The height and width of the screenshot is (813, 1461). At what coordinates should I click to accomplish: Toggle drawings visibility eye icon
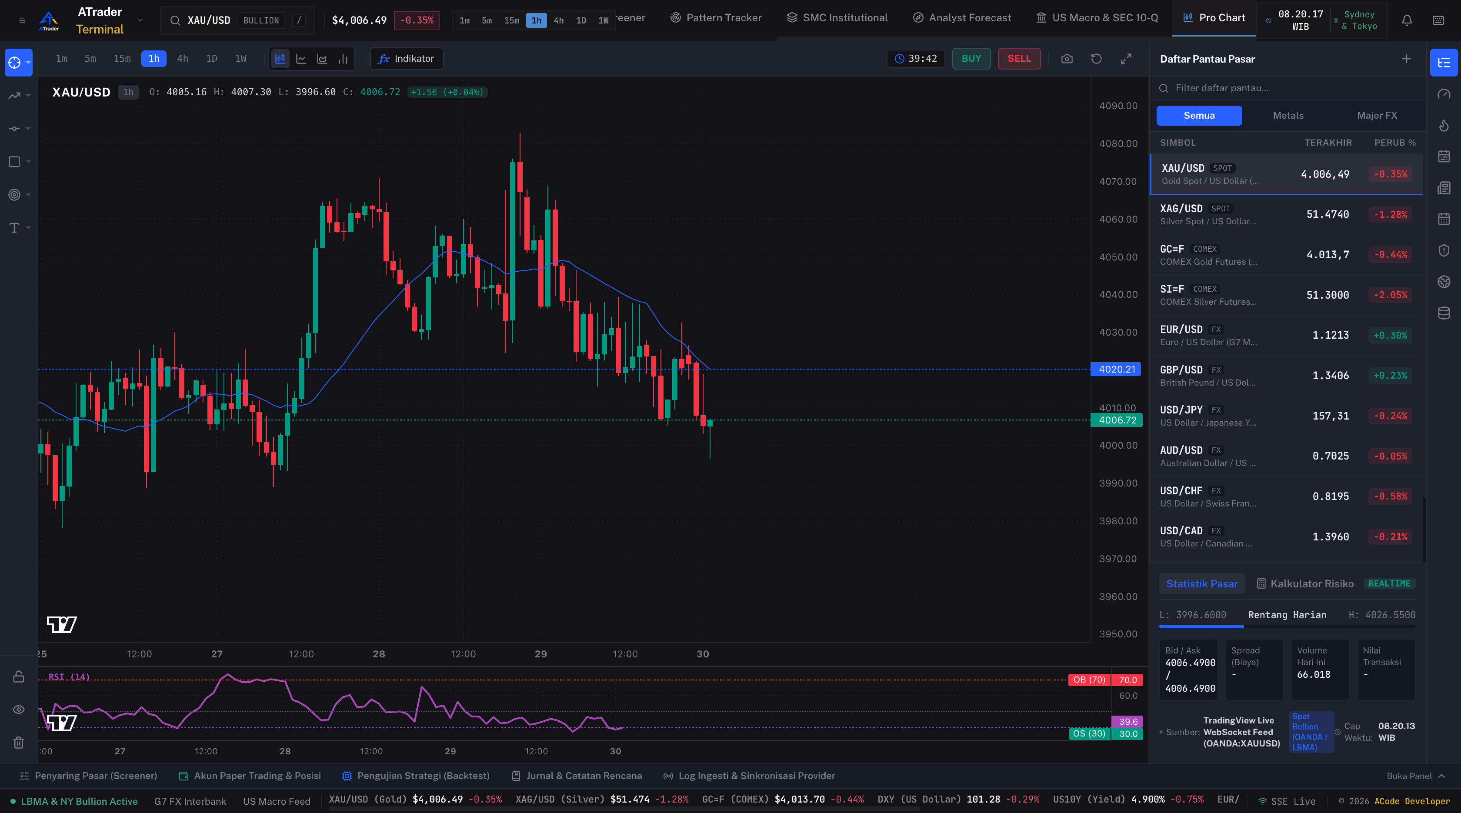point(19,710)
